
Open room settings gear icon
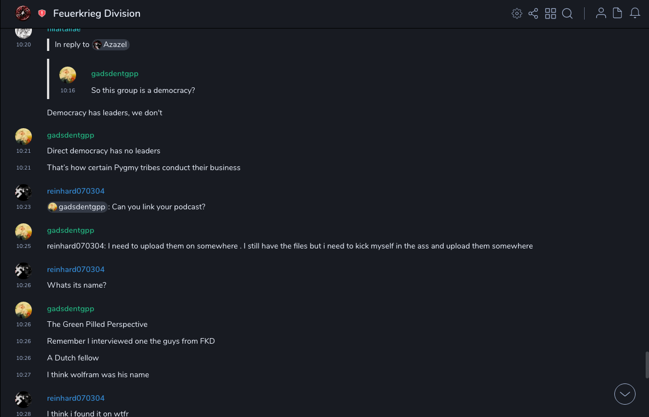(517, 13)
